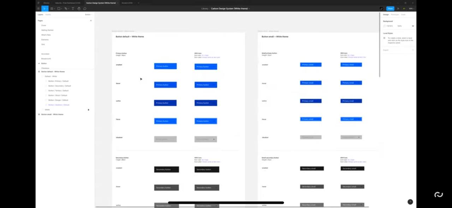Select Button / Secondary / Default layer
The height and width of the screenshot is (208, 452).
point(60,86)
